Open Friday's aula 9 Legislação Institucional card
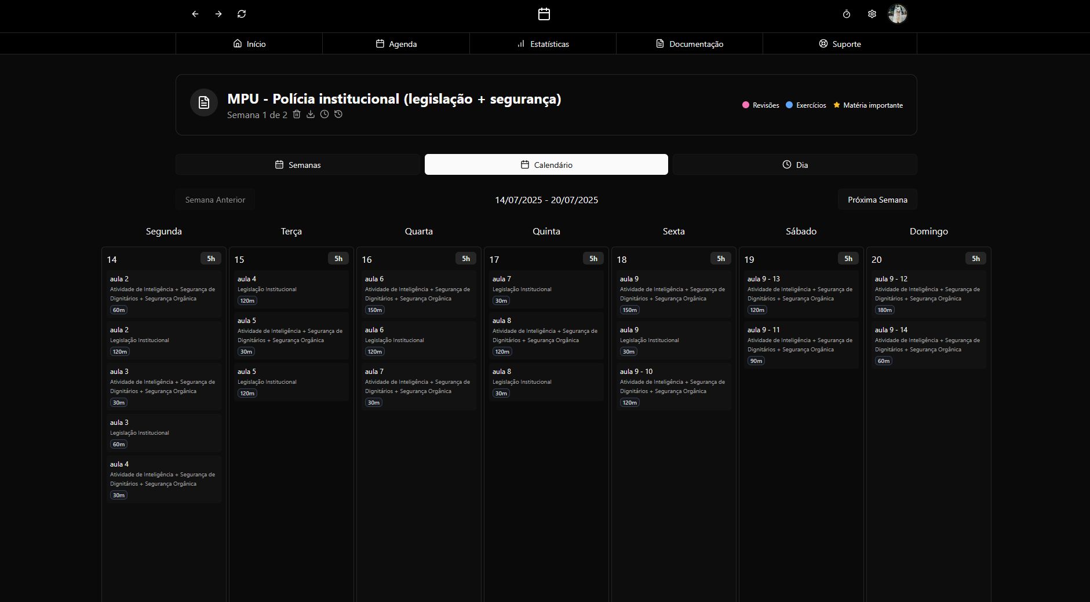The width and height of the screenshot is (1090, 602). [674, 340]
